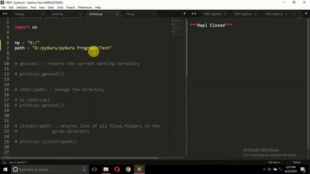The height and width of the screenshot is (174, 310).
Task: Open File Explorer from the taskbar
Action: coord(106,169)
